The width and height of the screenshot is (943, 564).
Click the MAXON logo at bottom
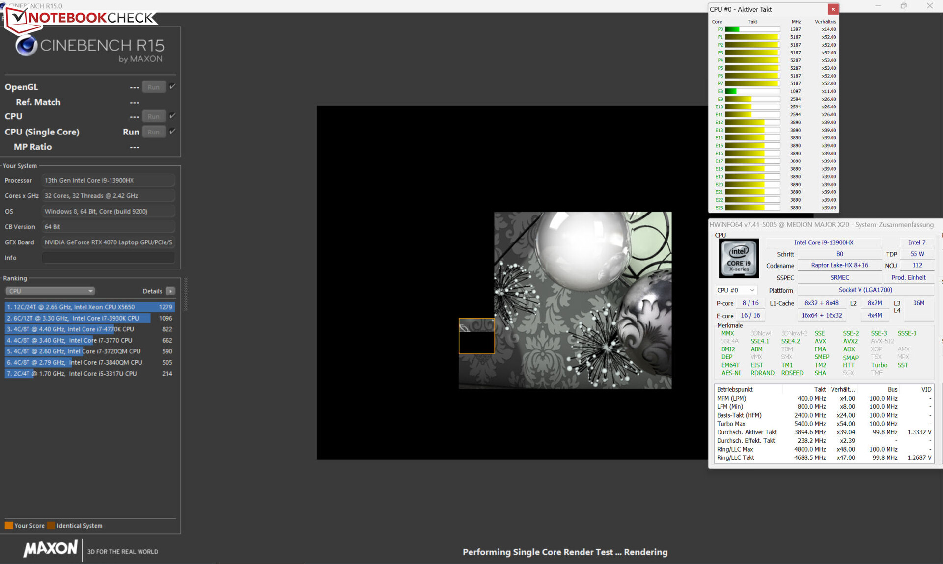click(x=51, y=548)
